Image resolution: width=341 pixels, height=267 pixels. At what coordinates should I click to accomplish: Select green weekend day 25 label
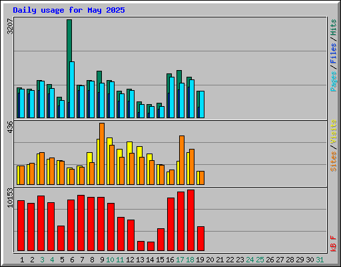pyautogui.click(x=260, y=260)
